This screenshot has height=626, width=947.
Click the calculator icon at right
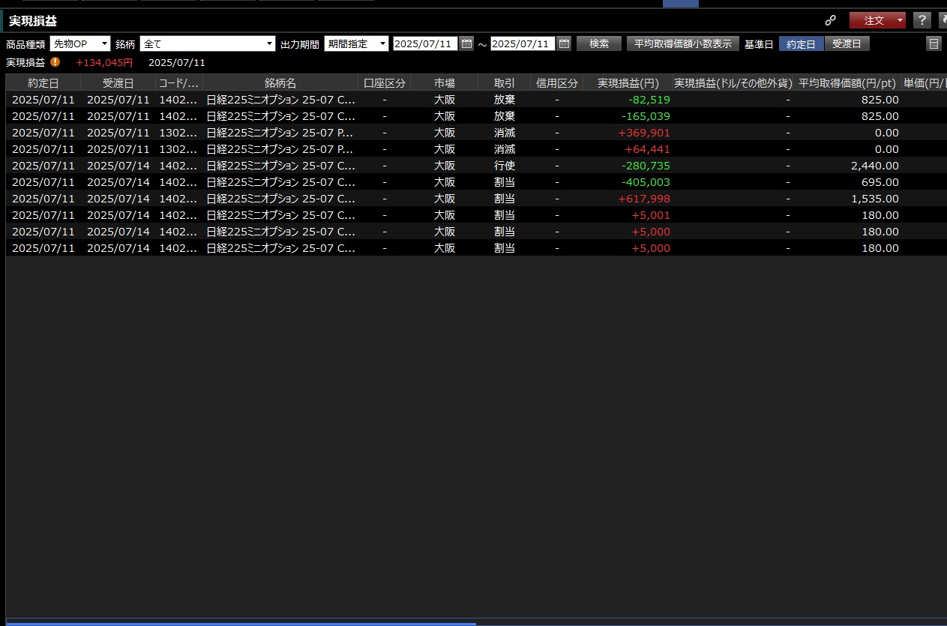click(x=934, y=43)
